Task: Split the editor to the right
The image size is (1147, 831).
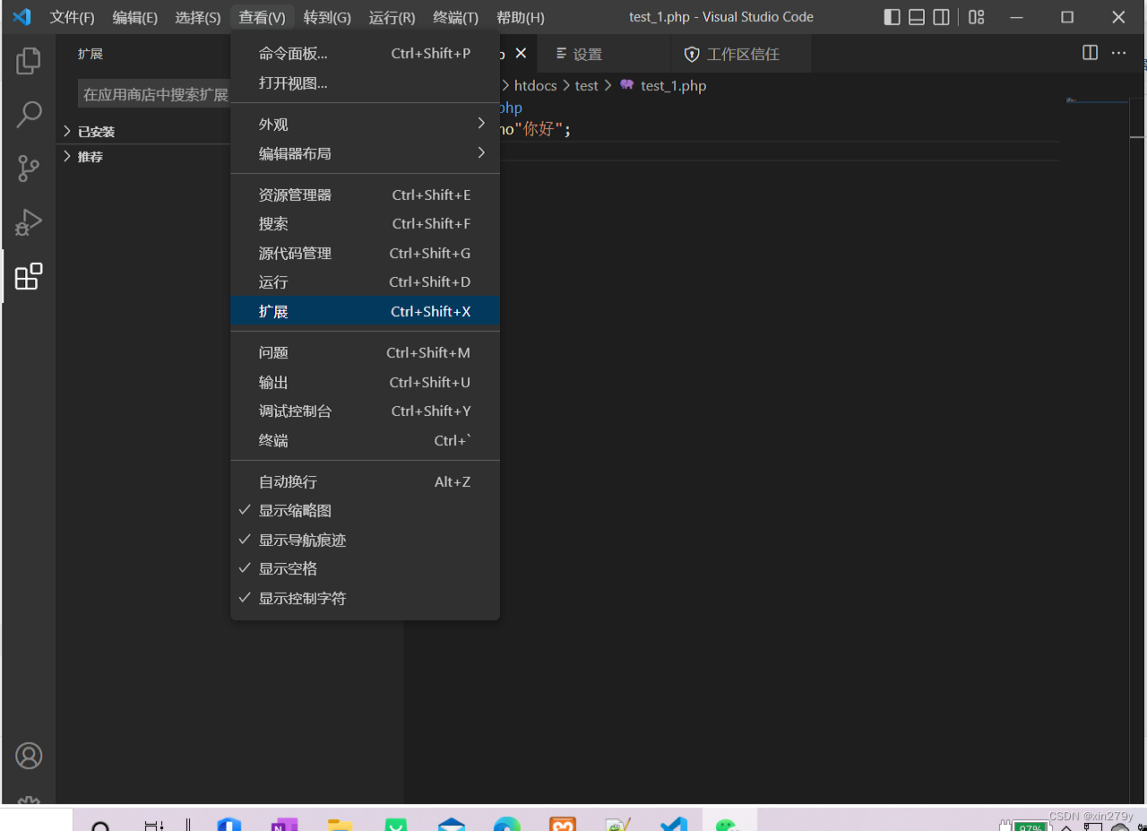Action: point(1090,53)
